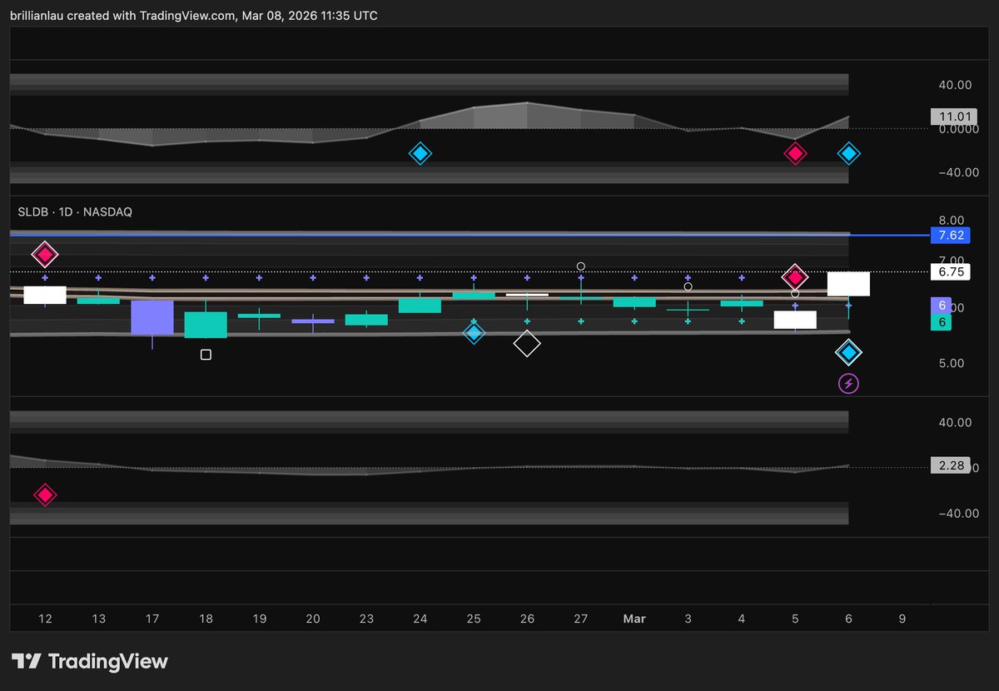
Task: Click the blue 7.62 price label
Action: (x=950, y=236)
